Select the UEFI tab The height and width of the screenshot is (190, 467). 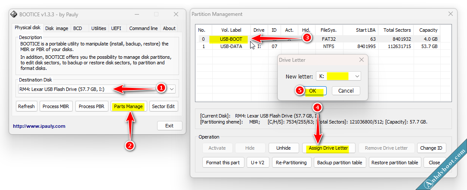coord(116,28)
